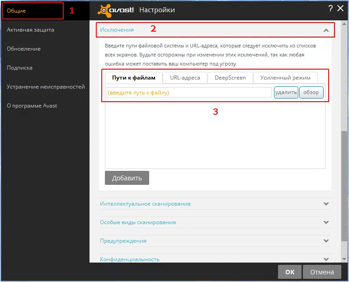
Task: Open the DeepScreen tab
Action: click(x=230, y=78)
